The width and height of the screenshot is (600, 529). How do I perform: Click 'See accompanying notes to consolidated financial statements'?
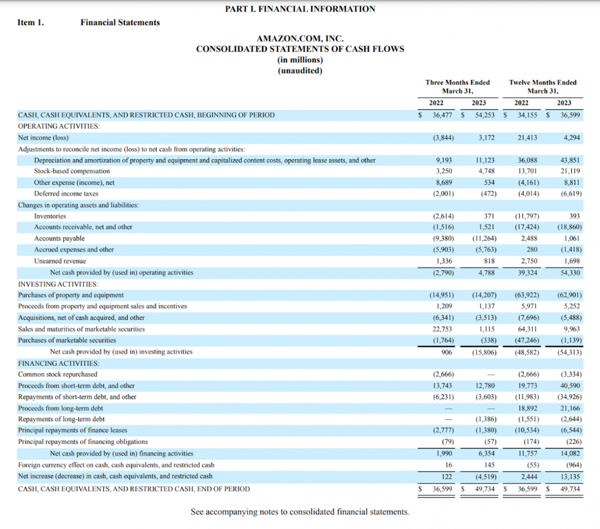300,512
